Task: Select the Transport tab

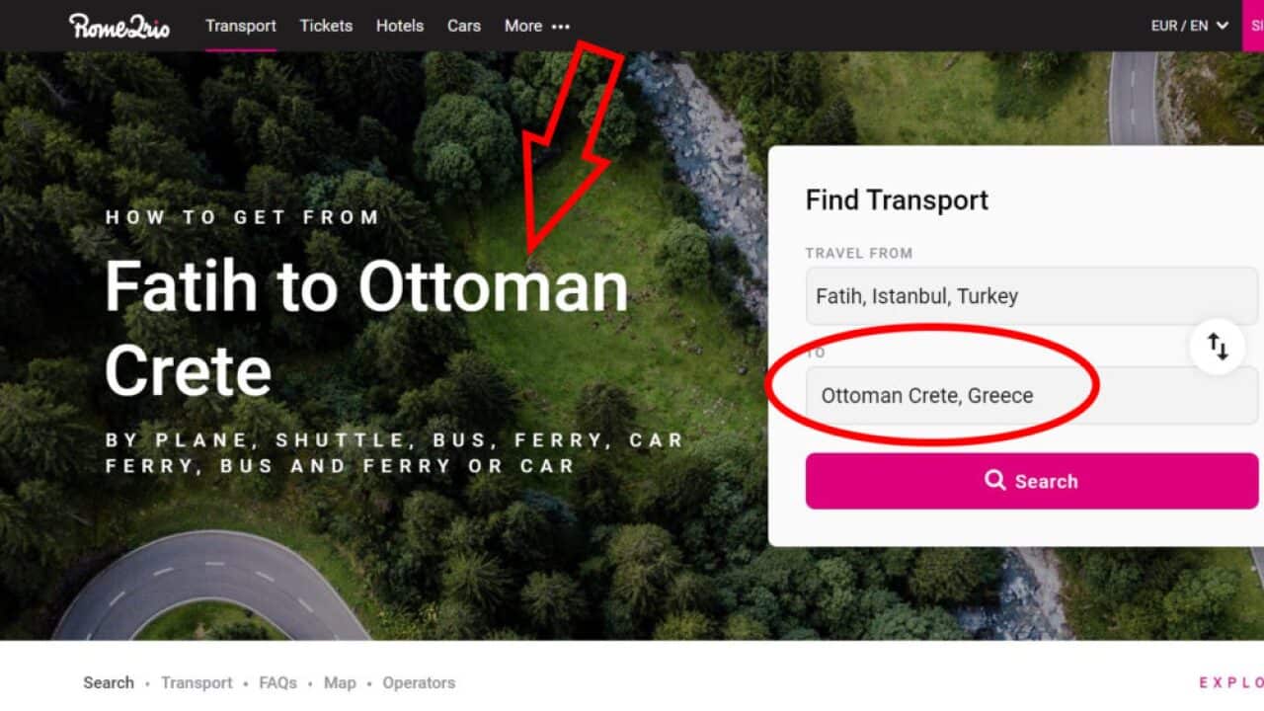Action: [x=241, y=26]
